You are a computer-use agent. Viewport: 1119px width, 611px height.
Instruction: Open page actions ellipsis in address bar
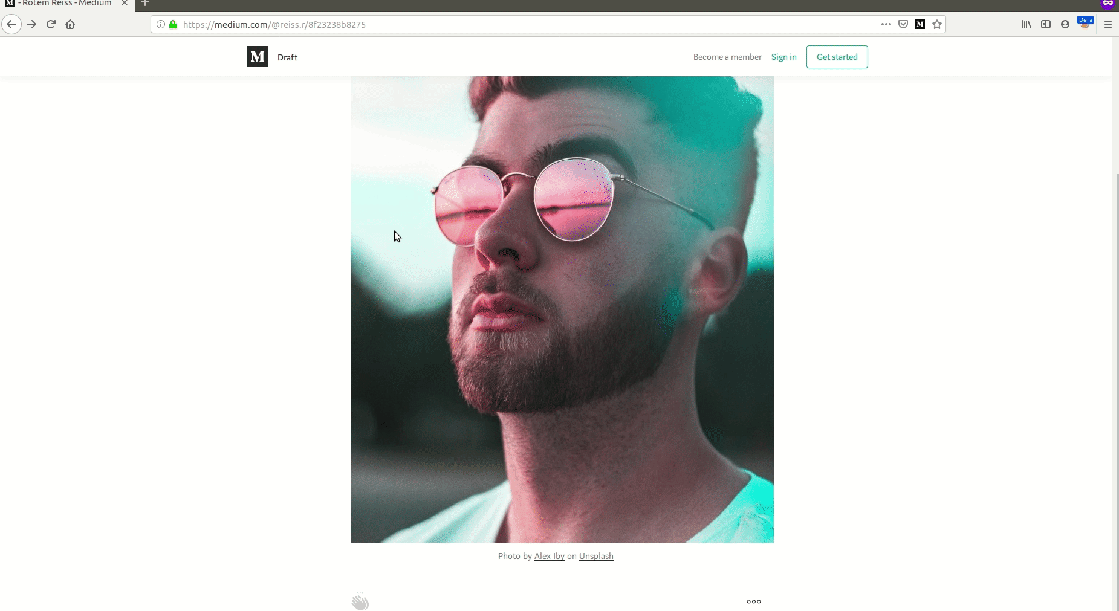[886, 24]
